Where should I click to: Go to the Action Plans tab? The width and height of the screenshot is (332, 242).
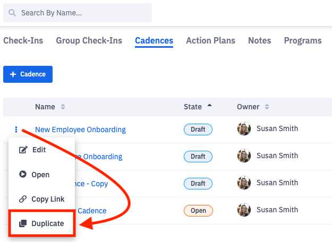pos(210,40)
